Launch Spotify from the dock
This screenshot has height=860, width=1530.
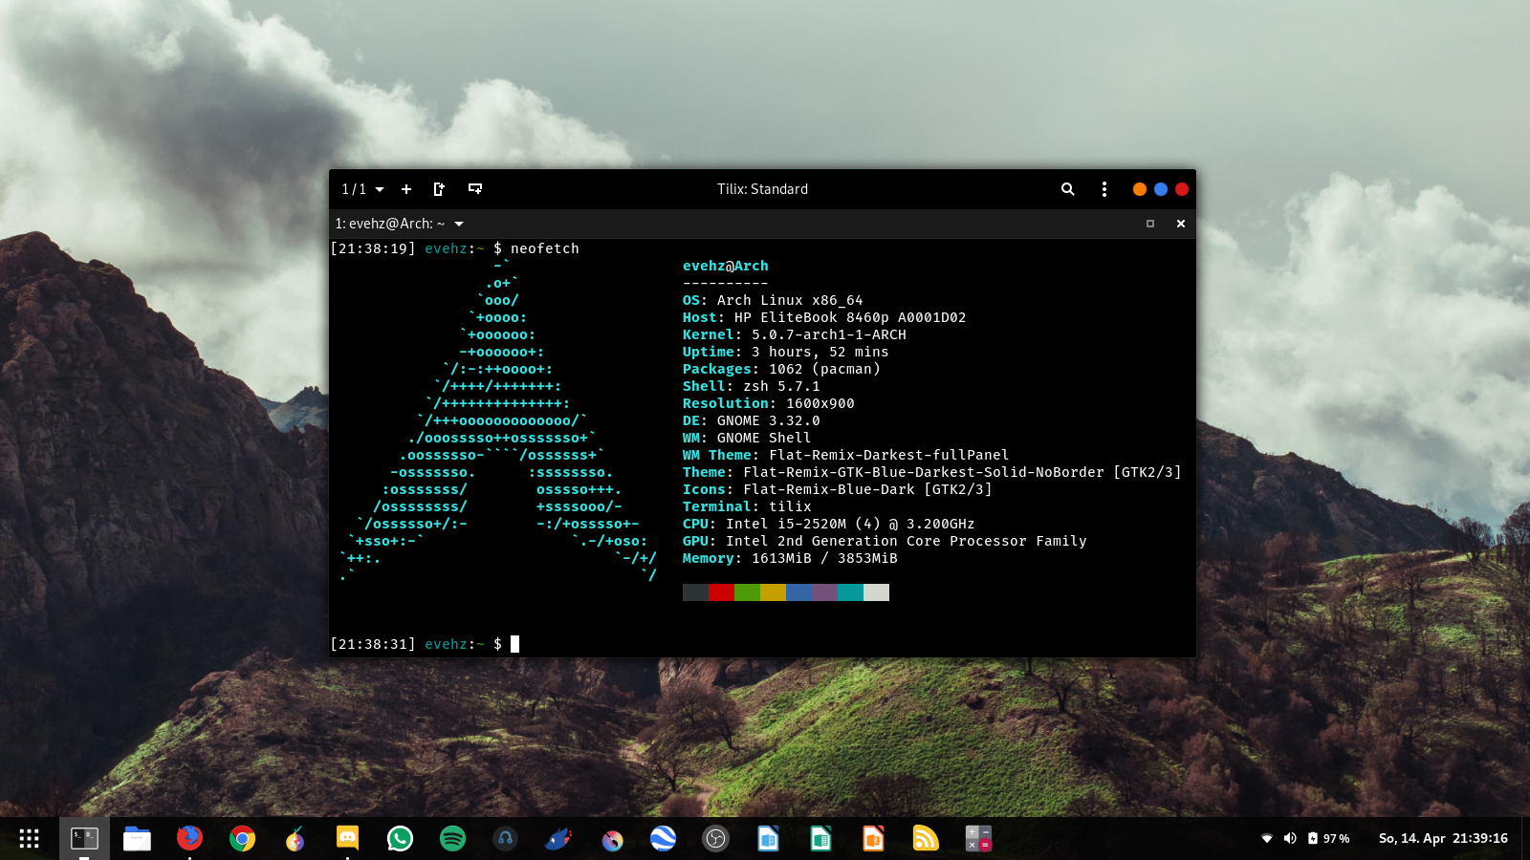452,839
